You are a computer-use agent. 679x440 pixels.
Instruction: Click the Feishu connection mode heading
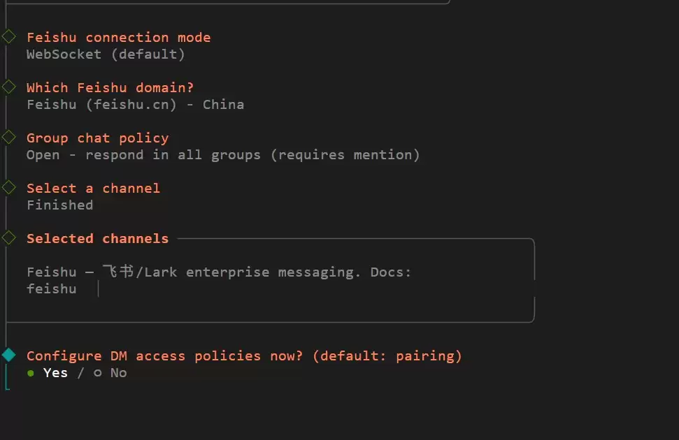119,38
